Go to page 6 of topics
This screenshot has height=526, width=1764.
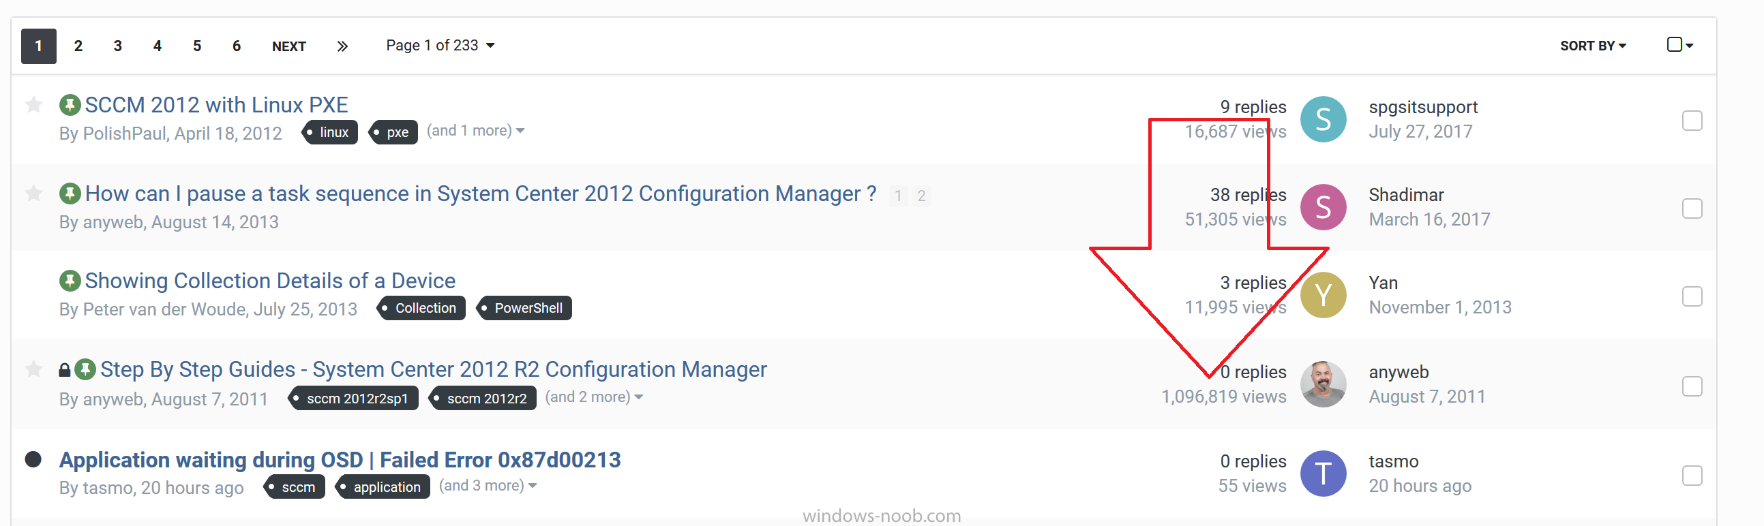pos(237,46)
